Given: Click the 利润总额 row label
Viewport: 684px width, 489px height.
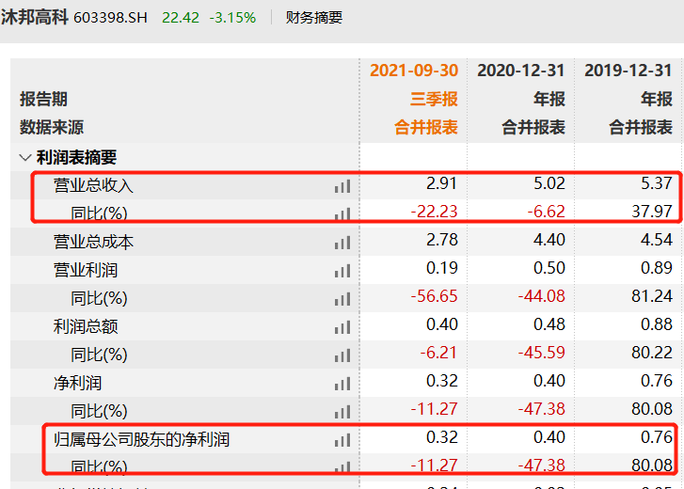Looking at the screenshot, I should [x=86, y=326].
